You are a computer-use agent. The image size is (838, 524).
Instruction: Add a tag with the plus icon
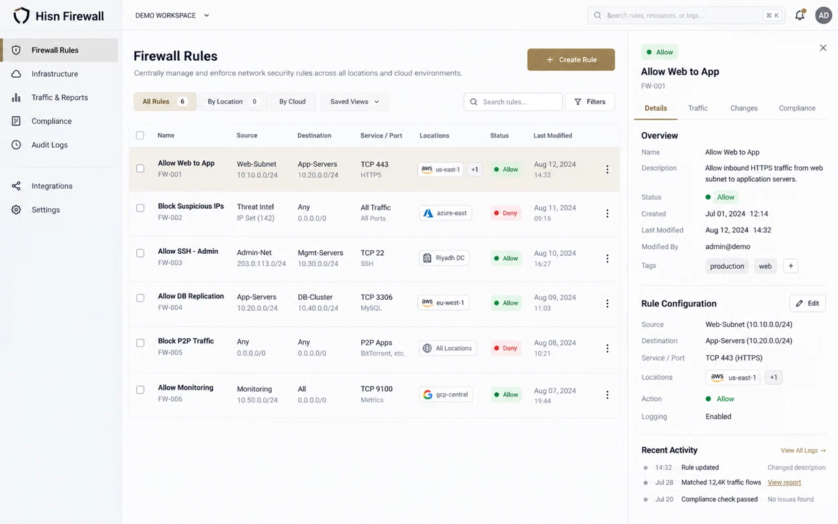(791, 266)
